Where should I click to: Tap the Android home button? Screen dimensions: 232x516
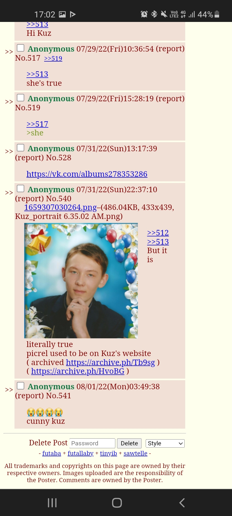pyautogui.click(x=117, y=502)
